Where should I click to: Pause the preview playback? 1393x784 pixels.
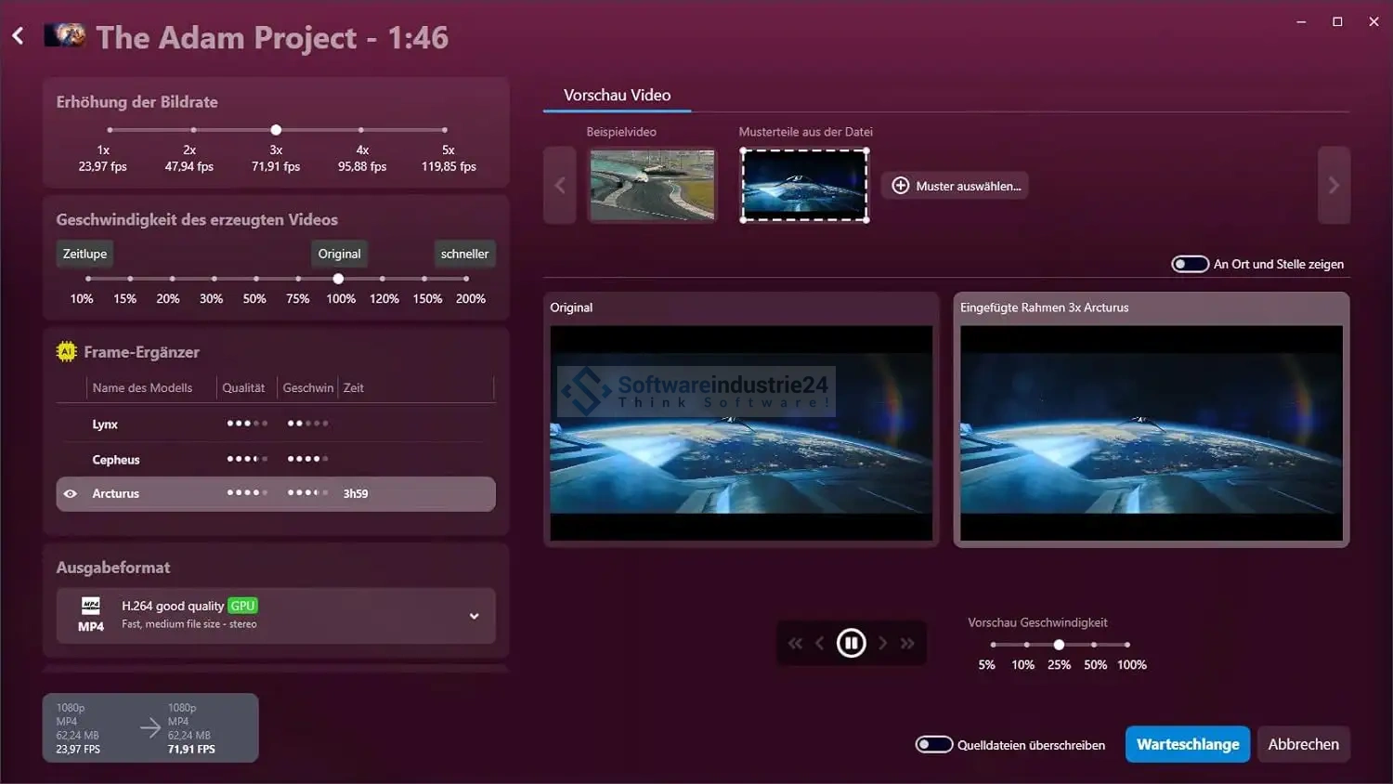pyautogui.click(x=851, y=643)
